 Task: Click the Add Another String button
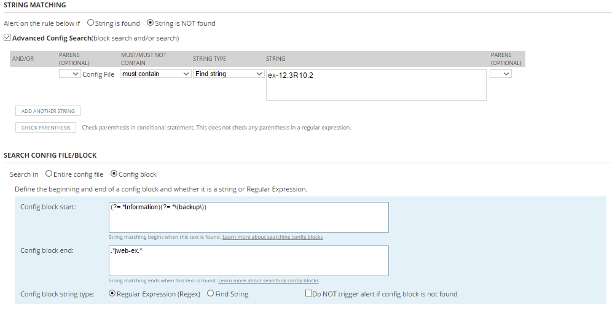pos(48,110)
